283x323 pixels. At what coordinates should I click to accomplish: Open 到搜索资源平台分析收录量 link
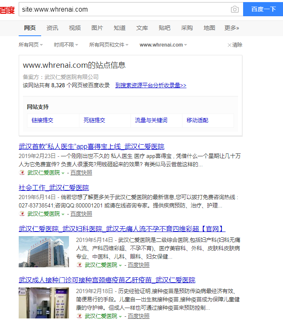pos(151,85)
